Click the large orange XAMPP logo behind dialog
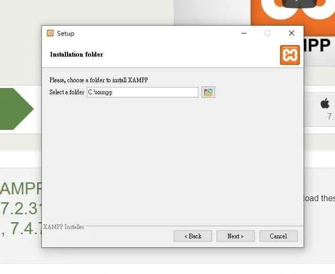 pos(293,13)
